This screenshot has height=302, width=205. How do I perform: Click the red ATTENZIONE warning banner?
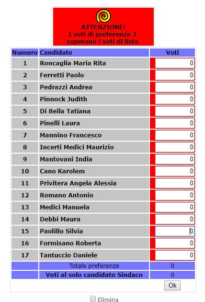(x=103, y=26)
